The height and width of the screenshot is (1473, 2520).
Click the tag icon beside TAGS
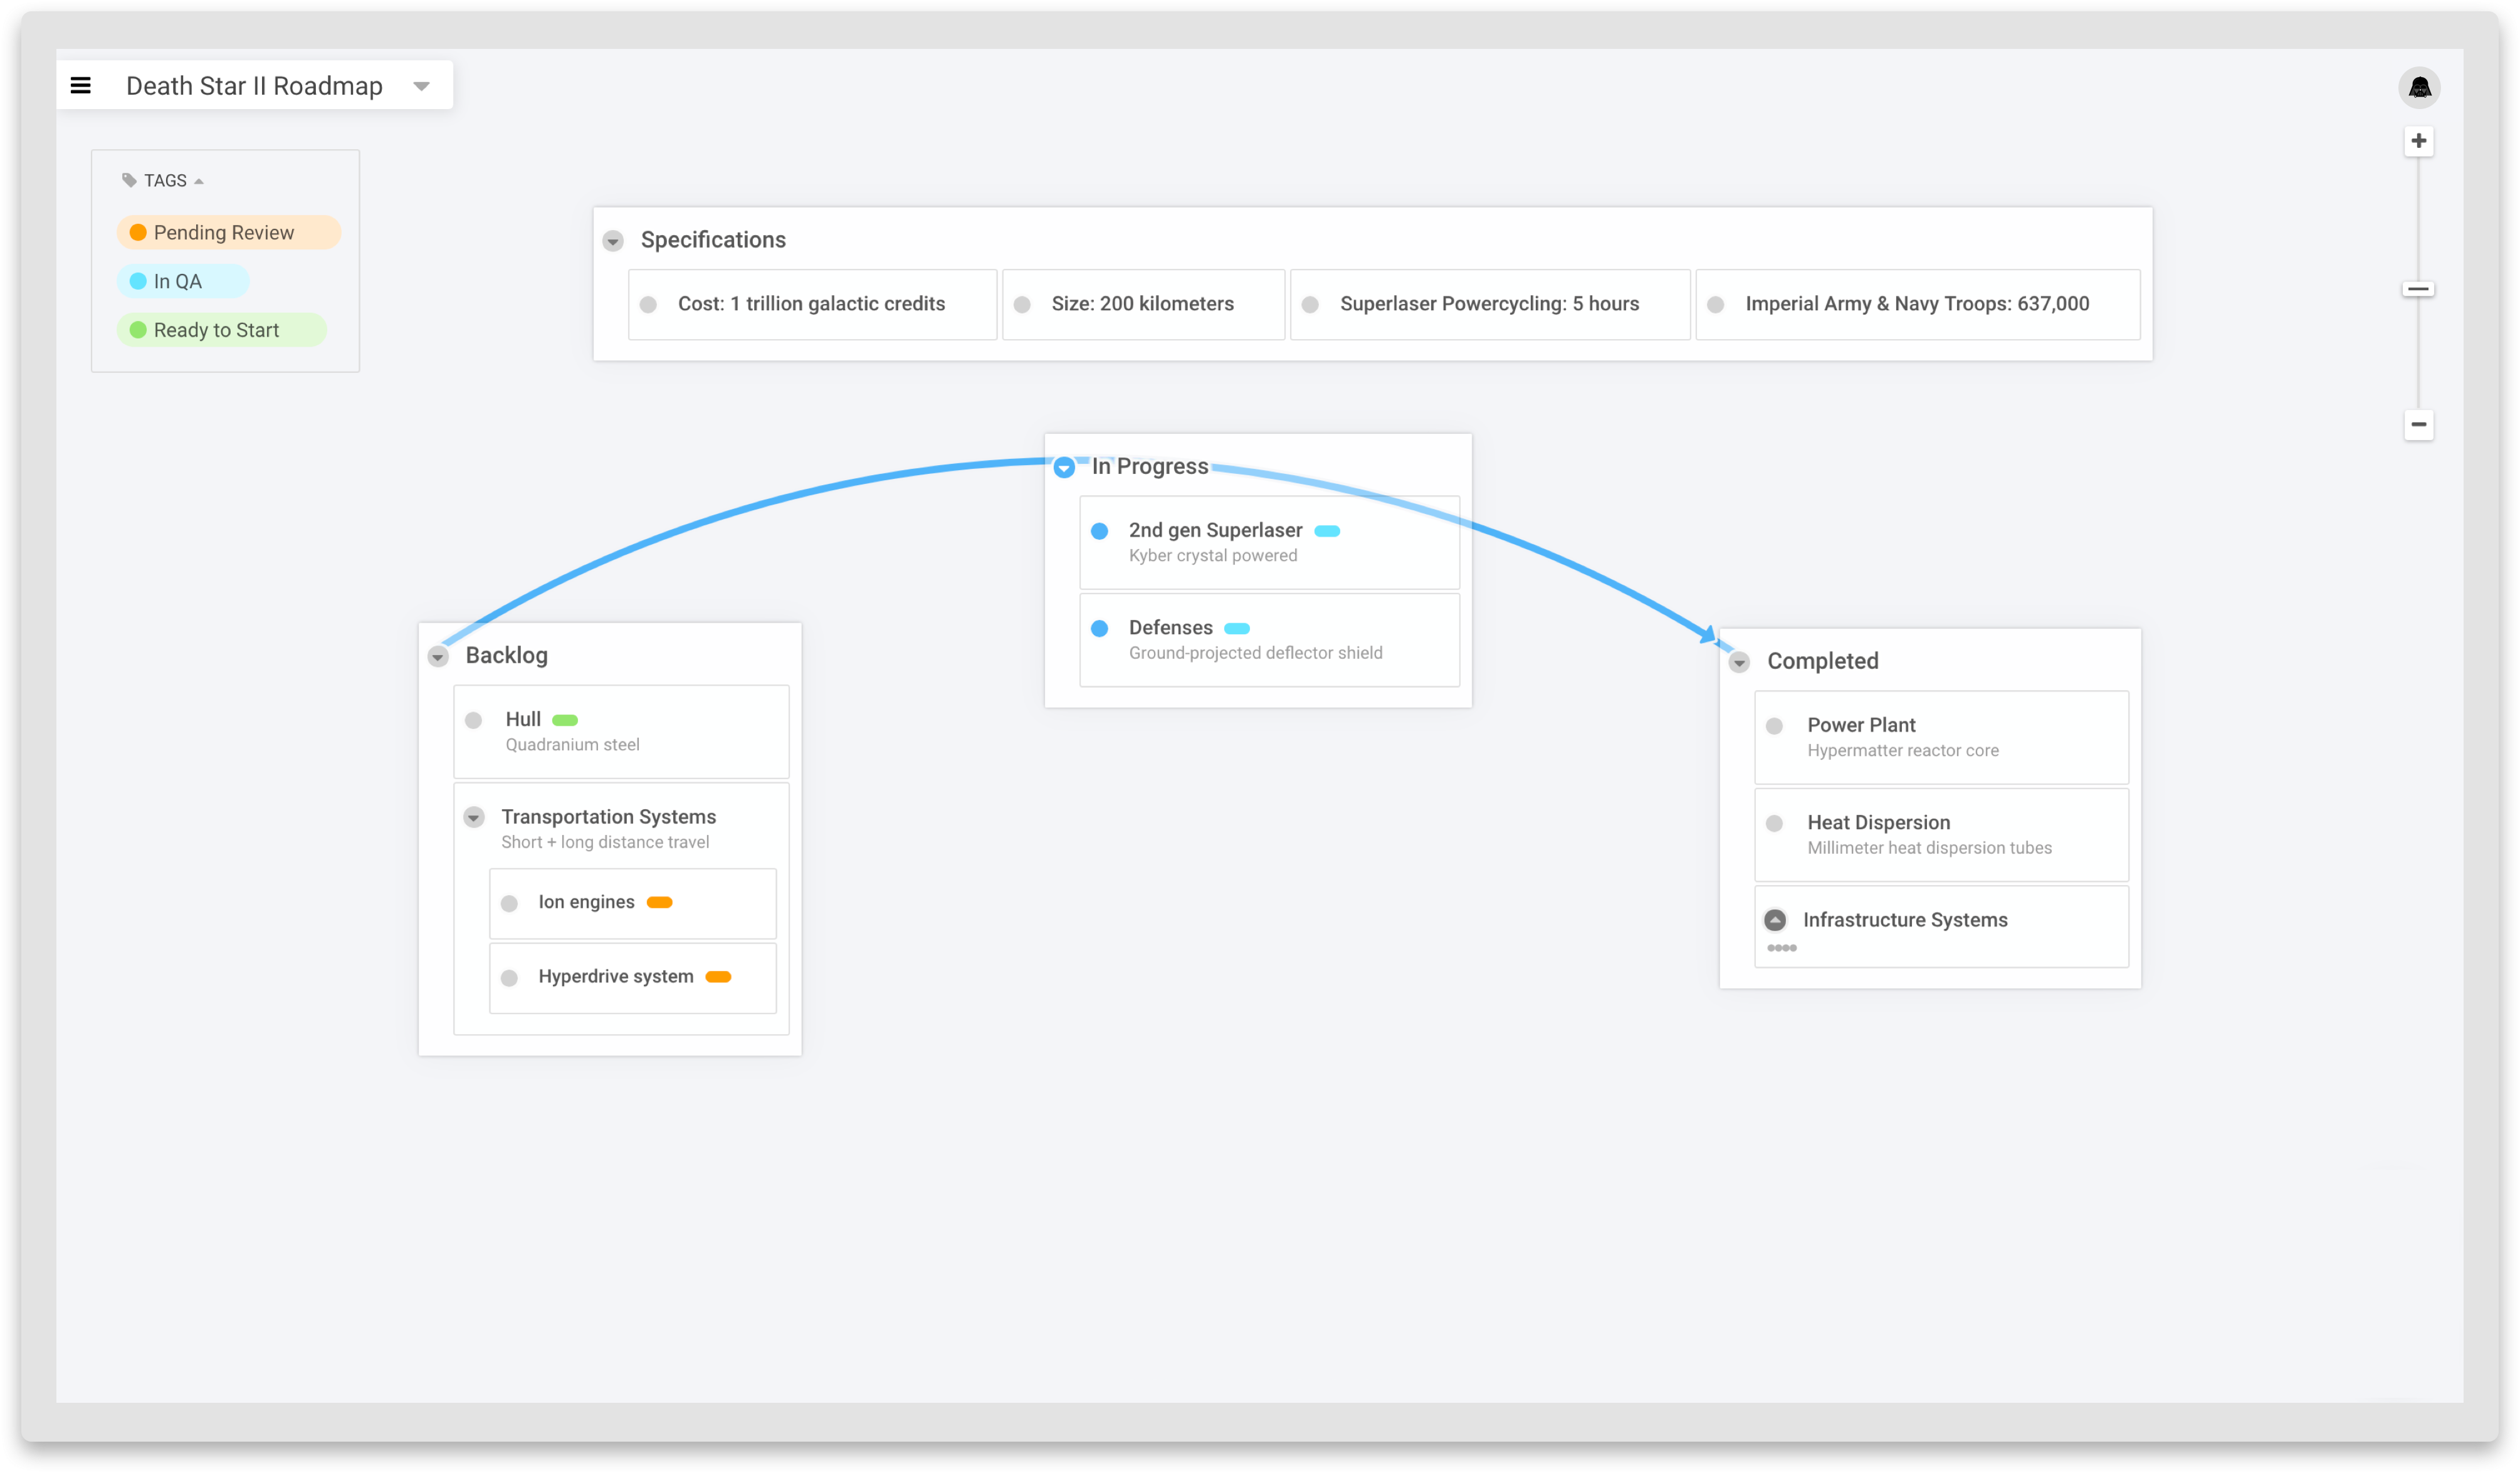click(129, 181)
